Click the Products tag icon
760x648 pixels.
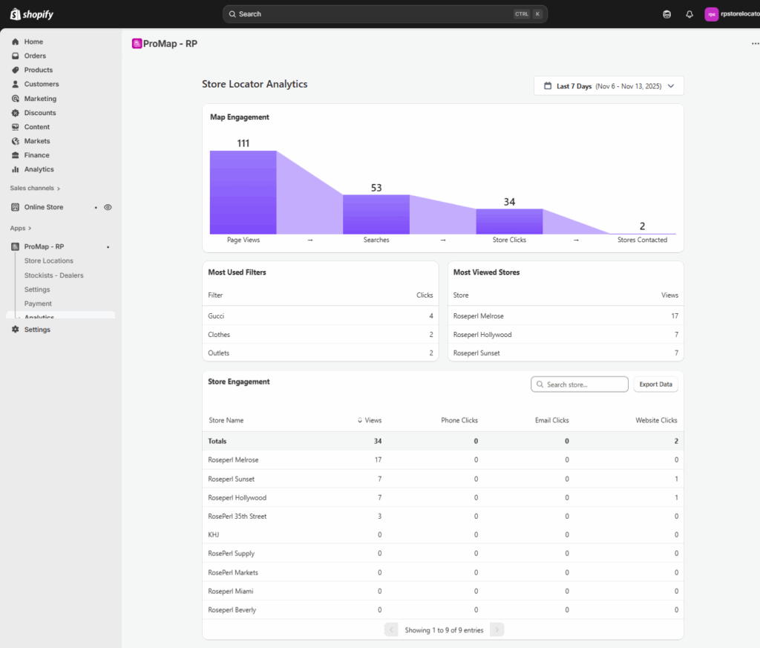point(16,70)
